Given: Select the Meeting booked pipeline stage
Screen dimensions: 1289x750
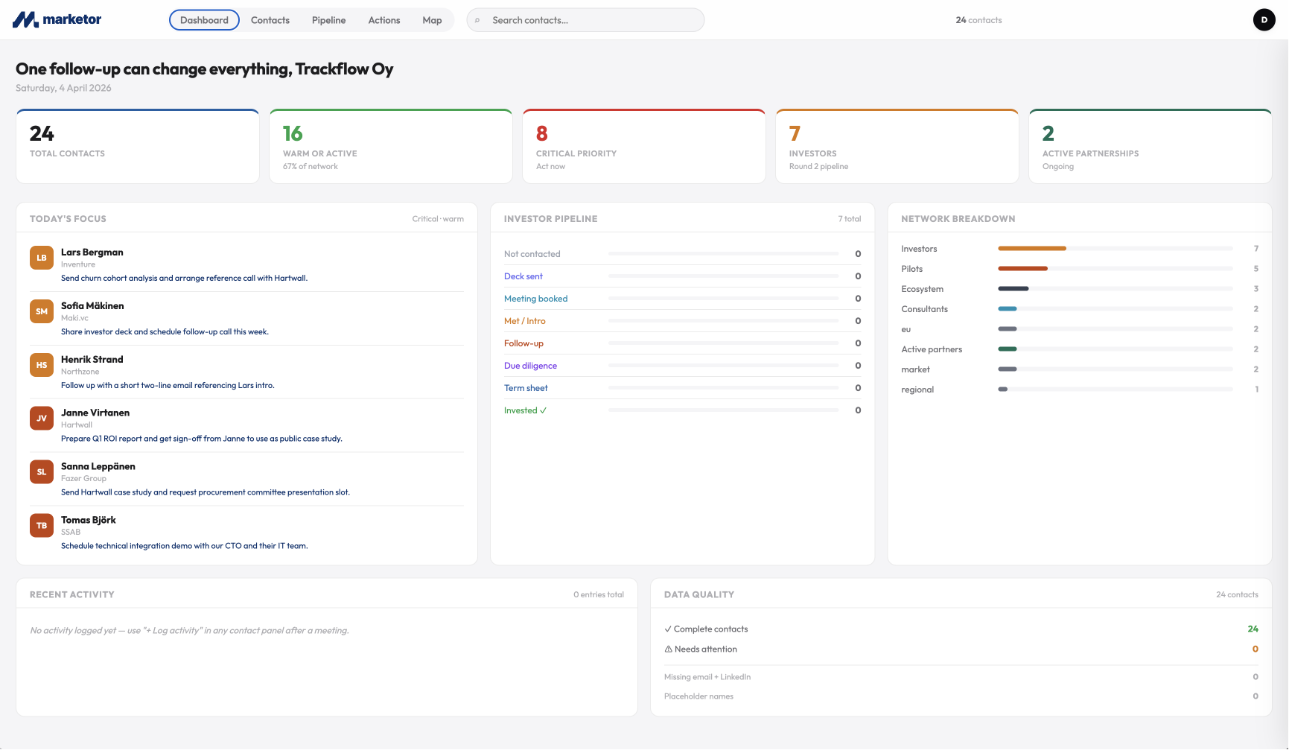Looking at the screenshot, I should tap(535, 299).
